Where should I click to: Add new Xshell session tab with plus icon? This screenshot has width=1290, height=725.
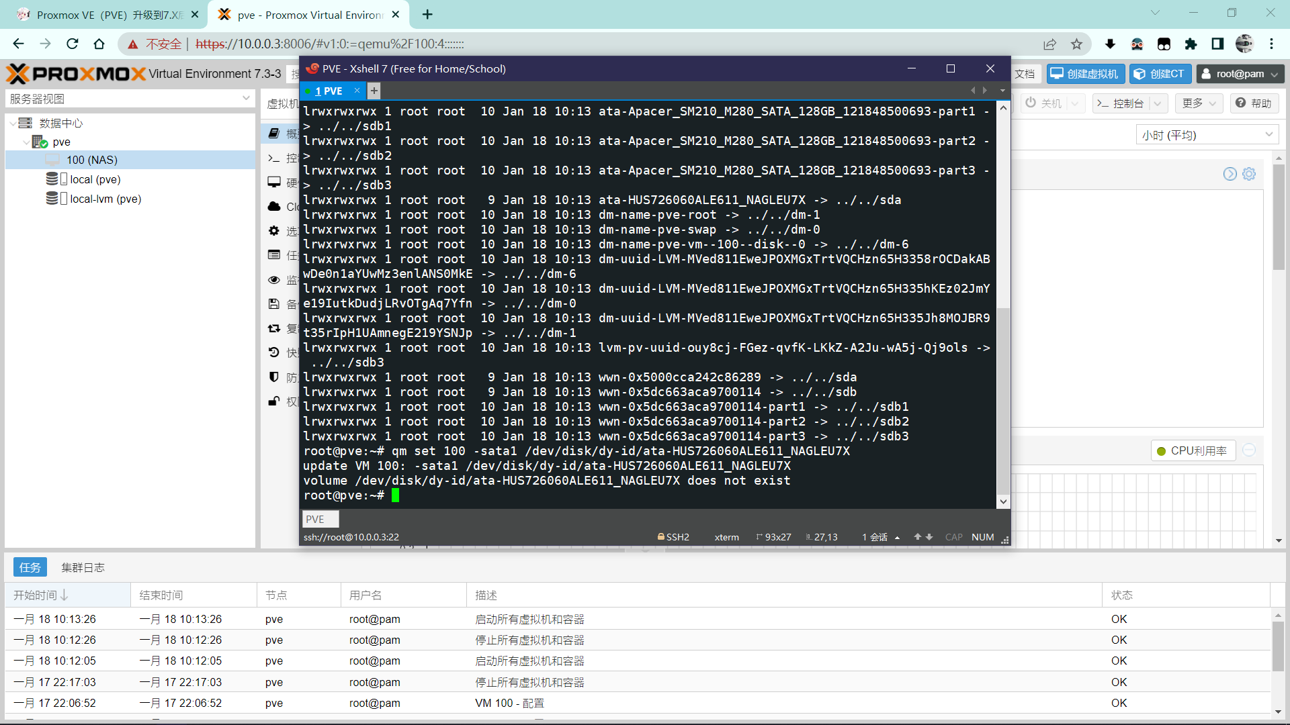[374, 91]
